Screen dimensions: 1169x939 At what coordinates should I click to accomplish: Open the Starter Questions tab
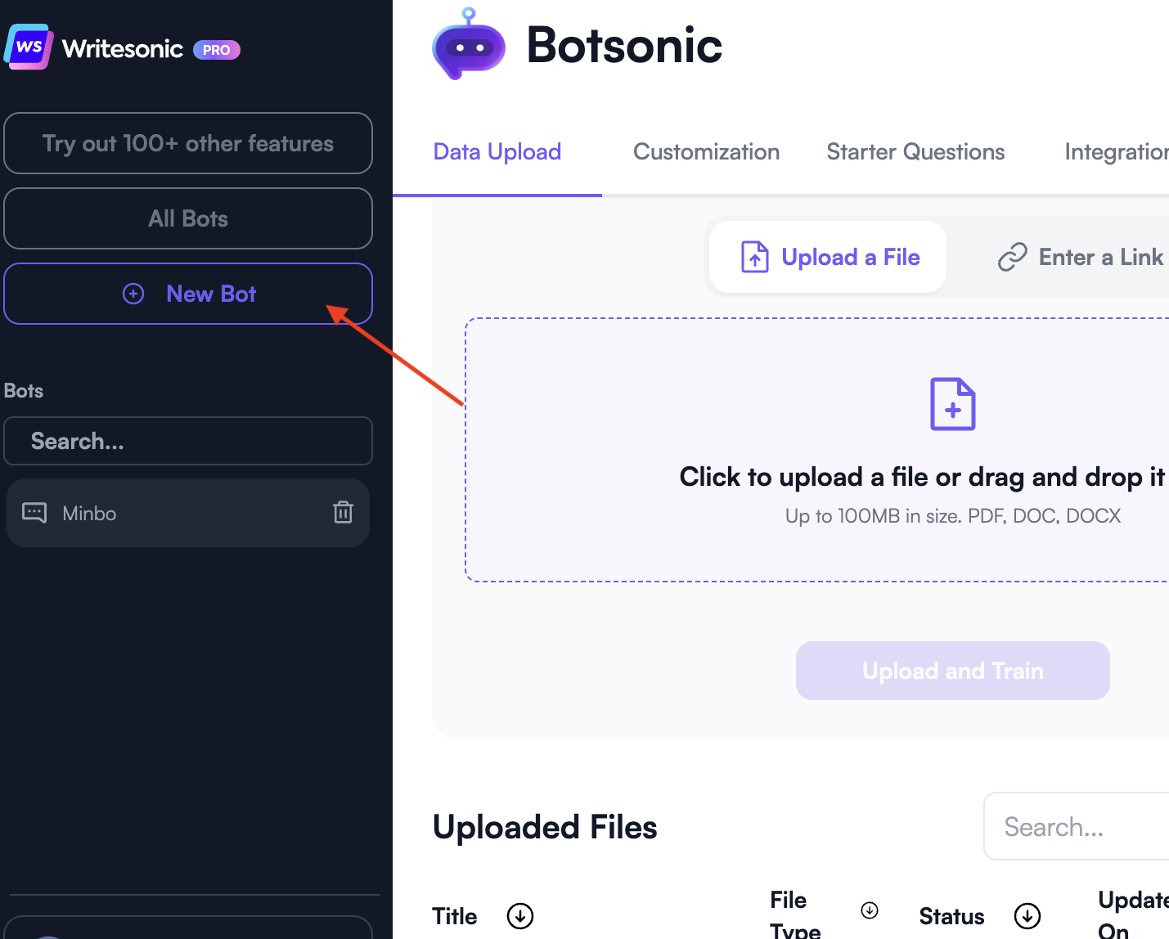coord(915,152)
